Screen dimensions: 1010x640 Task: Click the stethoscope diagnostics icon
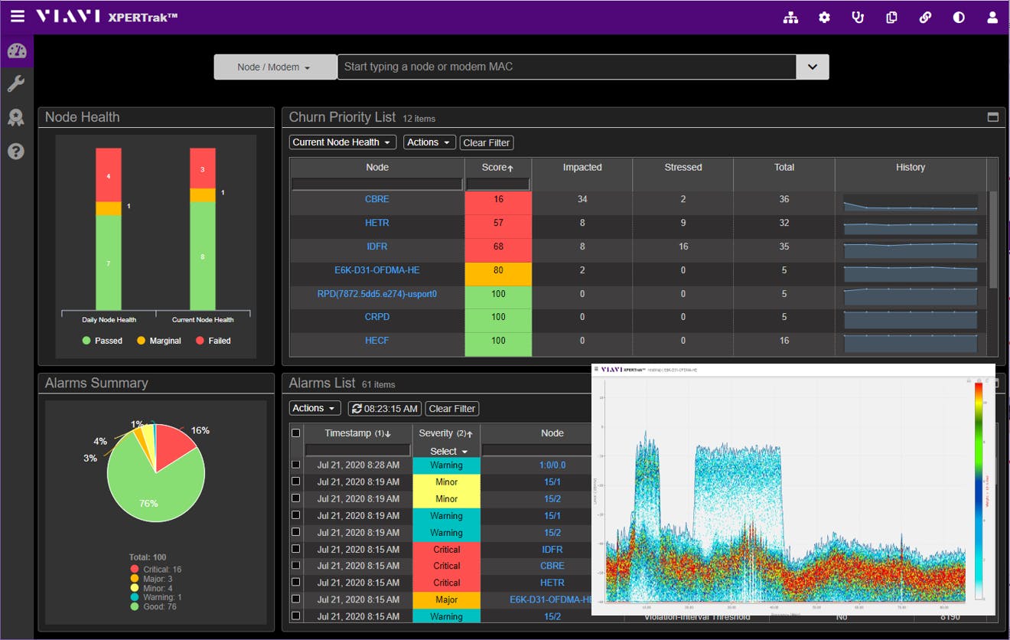(858, 17)
